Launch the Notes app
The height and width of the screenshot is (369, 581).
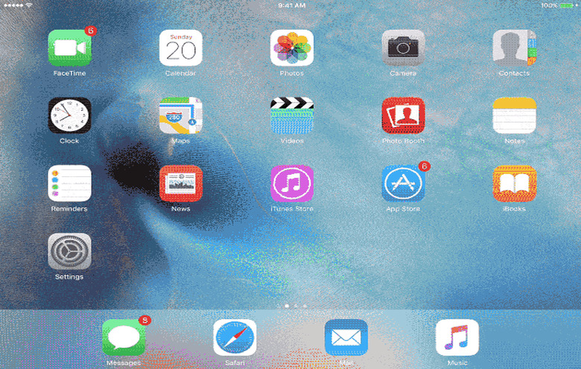click(514, 115)
